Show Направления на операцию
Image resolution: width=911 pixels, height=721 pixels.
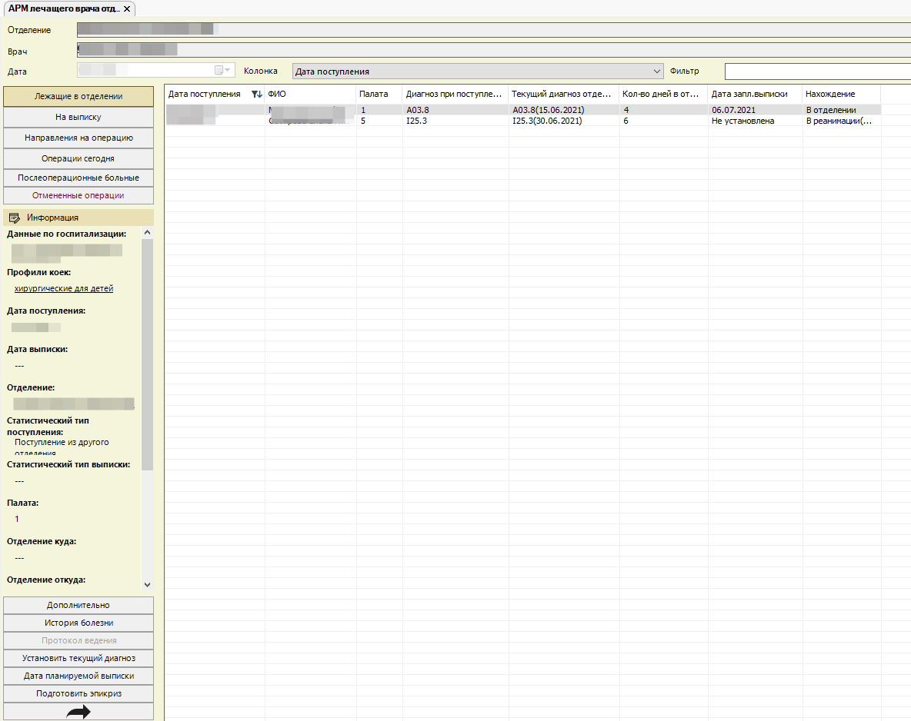[x=78, y=138]
